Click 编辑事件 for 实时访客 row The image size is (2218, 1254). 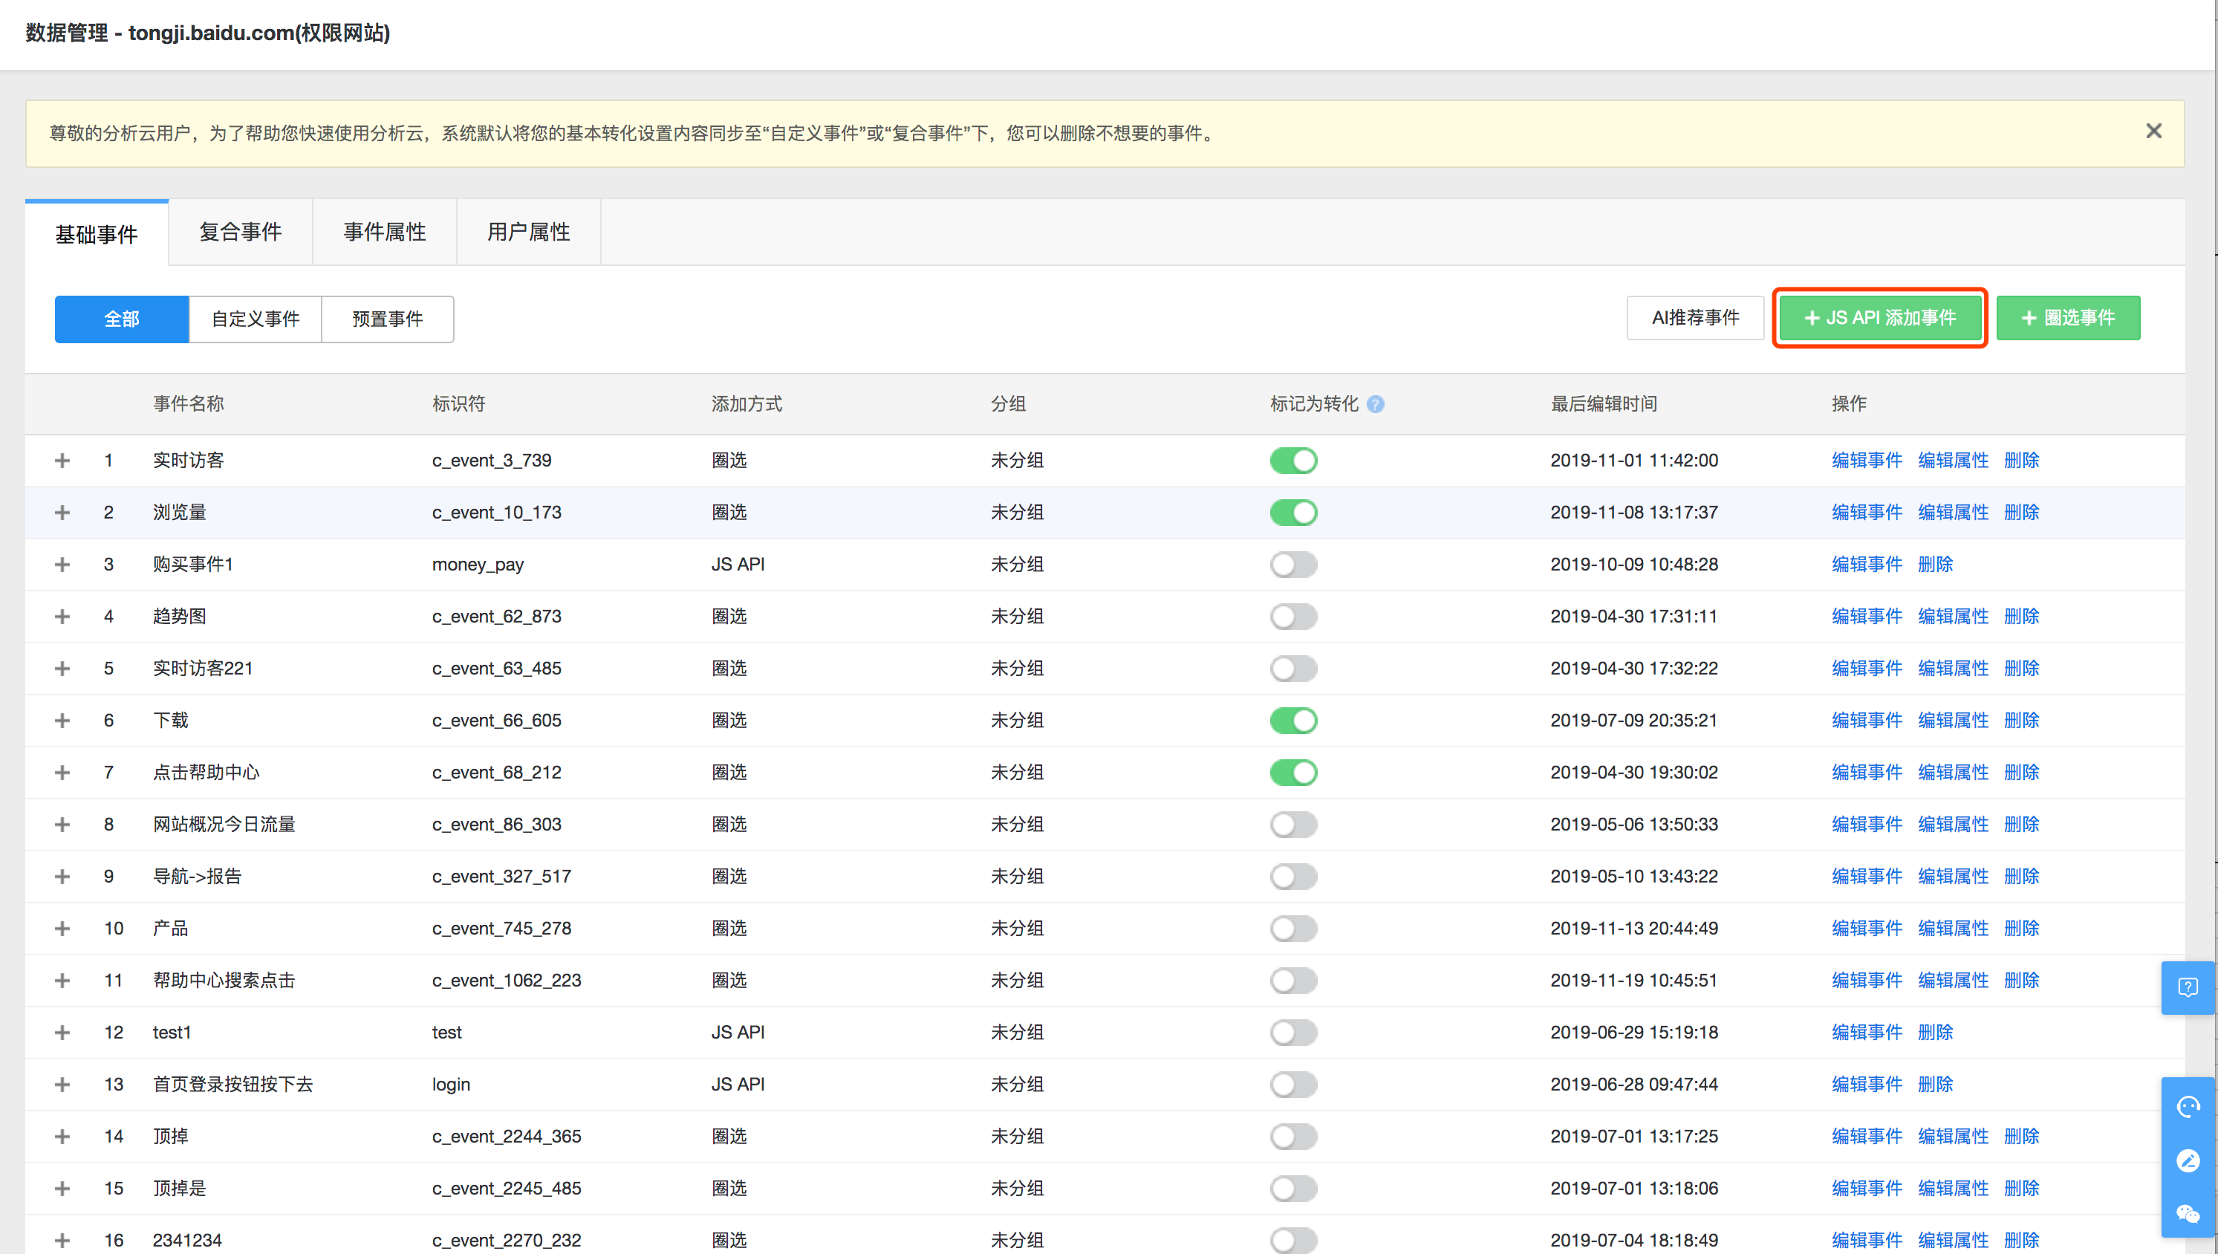tap(1867, 461)
